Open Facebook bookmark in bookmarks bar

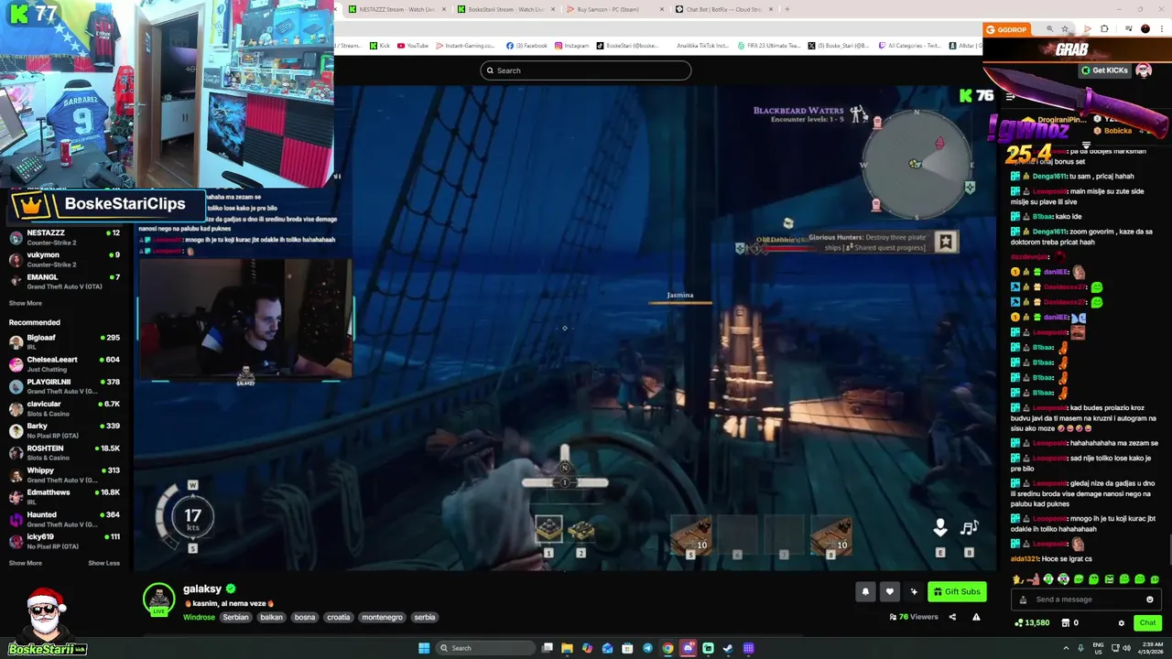[x=526, y=46]
